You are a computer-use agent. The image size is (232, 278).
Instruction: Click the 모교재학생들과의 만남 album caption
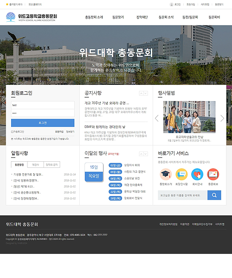pos(189,137)
